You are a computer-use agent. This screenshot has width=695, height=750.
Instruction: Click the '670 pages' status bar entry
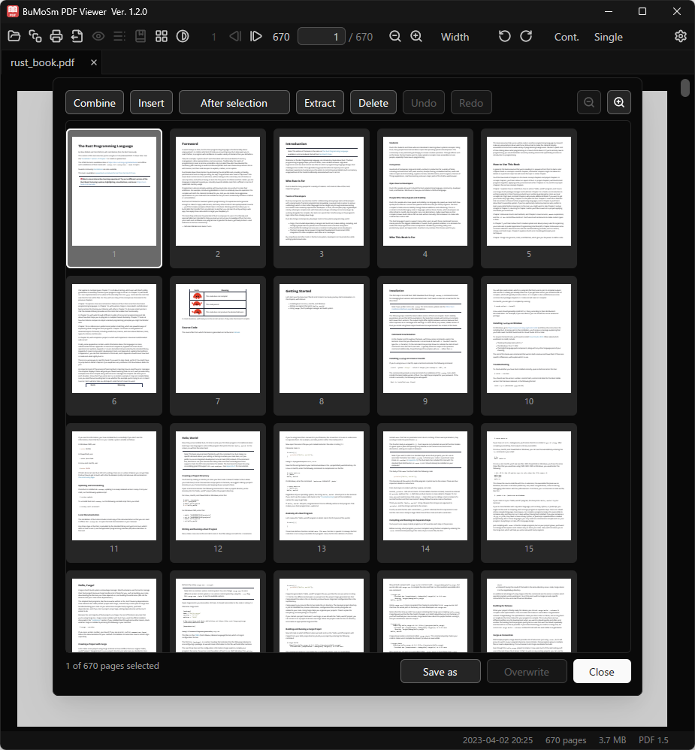click(x=566, y=740)
